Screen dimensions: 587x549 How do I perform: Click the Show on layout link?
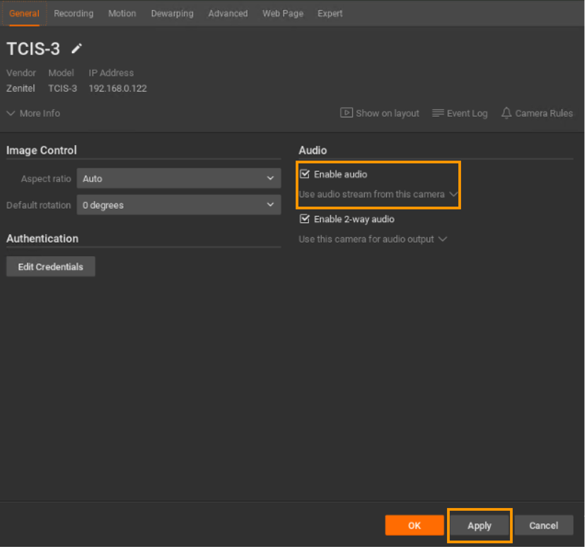380,113
